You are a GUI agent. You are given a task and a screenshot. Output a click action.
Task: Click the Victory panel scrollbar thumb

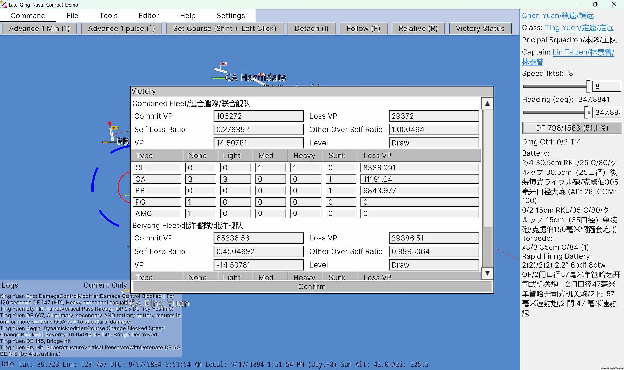(487, 247)
